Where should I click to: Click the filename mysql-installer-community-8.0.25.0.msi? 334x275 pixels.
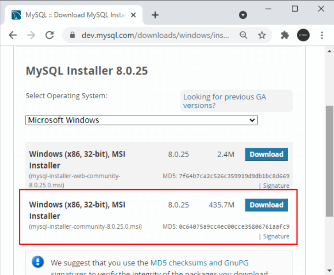pyautogui.click(x=85, y=226)
